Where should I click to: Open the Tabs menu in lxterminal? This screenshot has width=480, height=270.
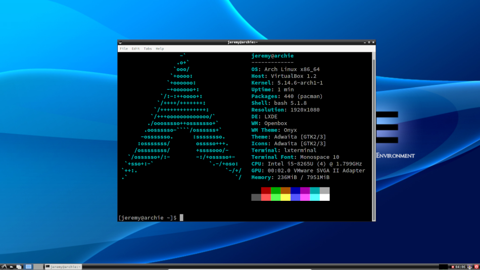pos(148,48)
